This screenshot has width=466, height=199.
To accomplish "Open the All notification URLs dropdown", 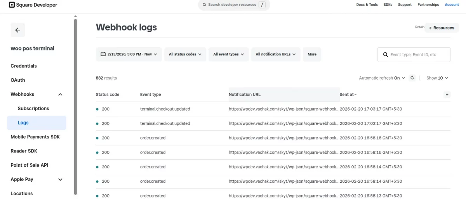I will [275, 54].
